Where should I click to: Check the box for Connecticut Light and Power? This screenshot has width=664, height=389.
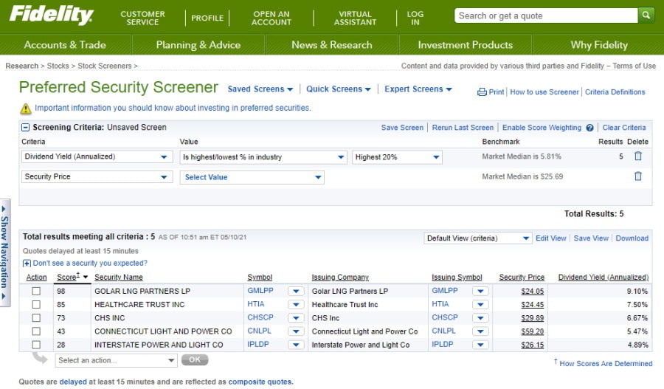pos(36,331)
